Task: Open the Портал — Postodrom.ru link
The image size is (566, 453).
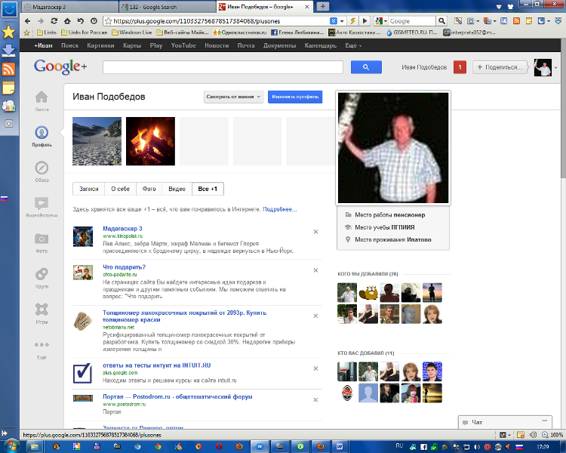Action: (177, 396)
